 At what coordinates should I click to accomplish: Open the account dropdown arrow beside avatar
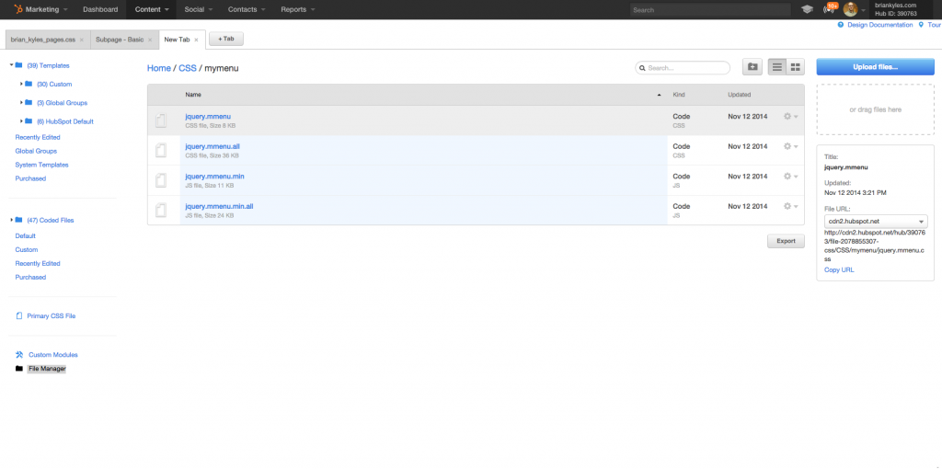coord(863,10)
